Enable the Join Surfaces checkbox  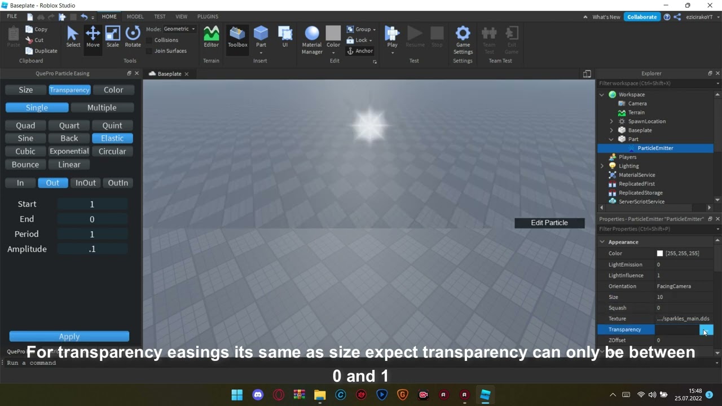[x=149, y=51]
